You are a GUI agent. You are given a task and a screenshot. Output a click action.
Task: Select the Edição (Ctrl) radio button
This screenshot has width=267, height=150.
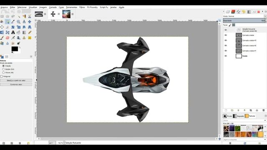tap(3, 69)
